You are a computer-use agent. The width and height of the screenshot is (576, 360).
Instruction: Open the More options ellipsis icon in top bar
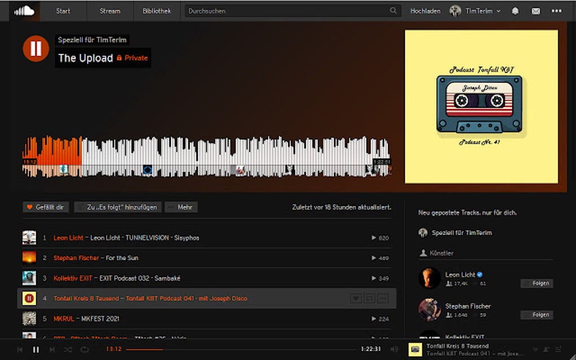coord(555,11)
